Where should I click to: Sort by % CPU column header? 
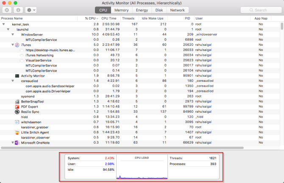89,18
